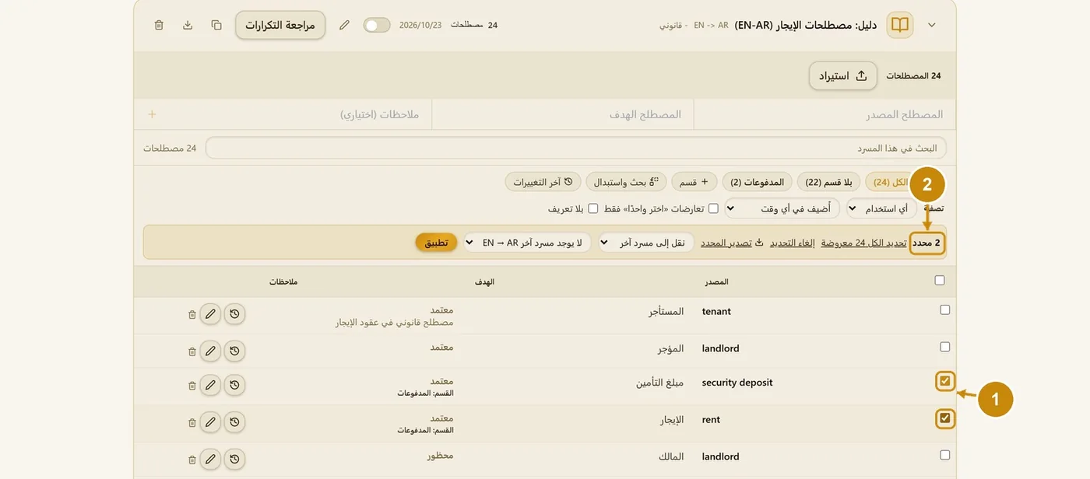Edit the glossary name with the pencil icon
Image resolution: width=1090 pixels, height=479 pixels.
pyautogui.click(x=344, y=25)
